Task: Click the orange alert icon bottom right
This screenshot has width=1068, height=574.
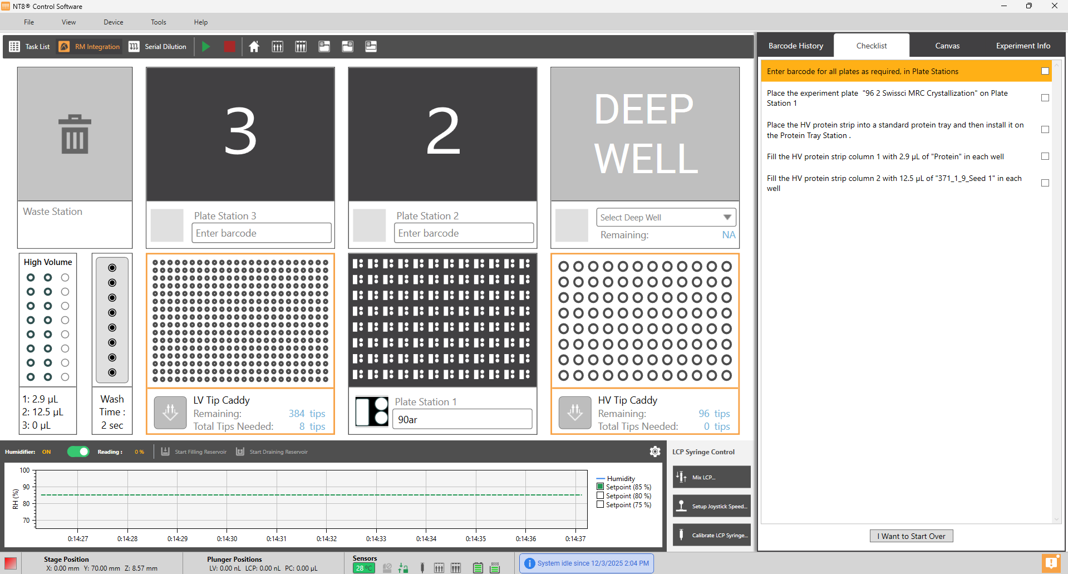Action: pos(1051,563)
